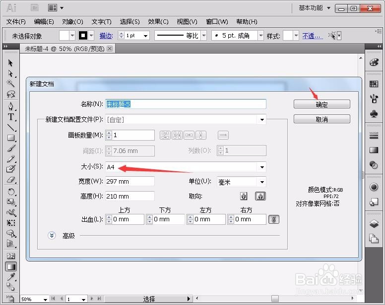This screenshot has width=385, height=305.
Task: Click the 描边 stroke link
Action: (x=106, y=36)
